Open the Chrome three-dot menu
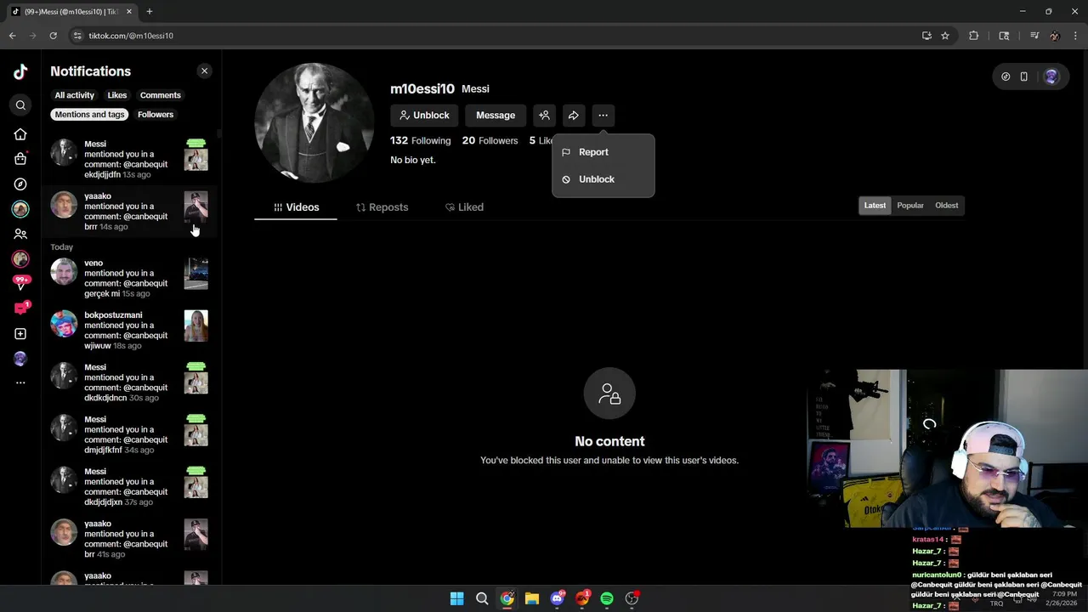The height and width of the screenshot is (612, 1088). tap(1074, 36)
